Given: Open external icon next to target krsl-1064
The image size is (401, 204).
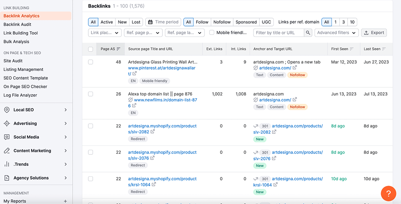Looking at the screenshot, I should (x=275, y=185).
